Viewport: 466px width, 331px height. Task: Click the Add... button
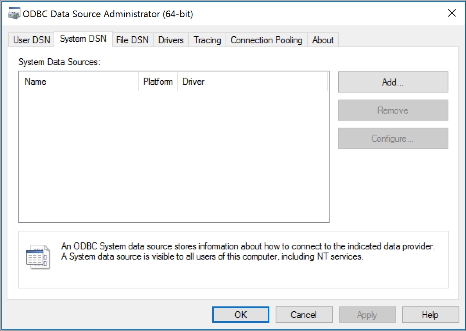click(393, 82)
